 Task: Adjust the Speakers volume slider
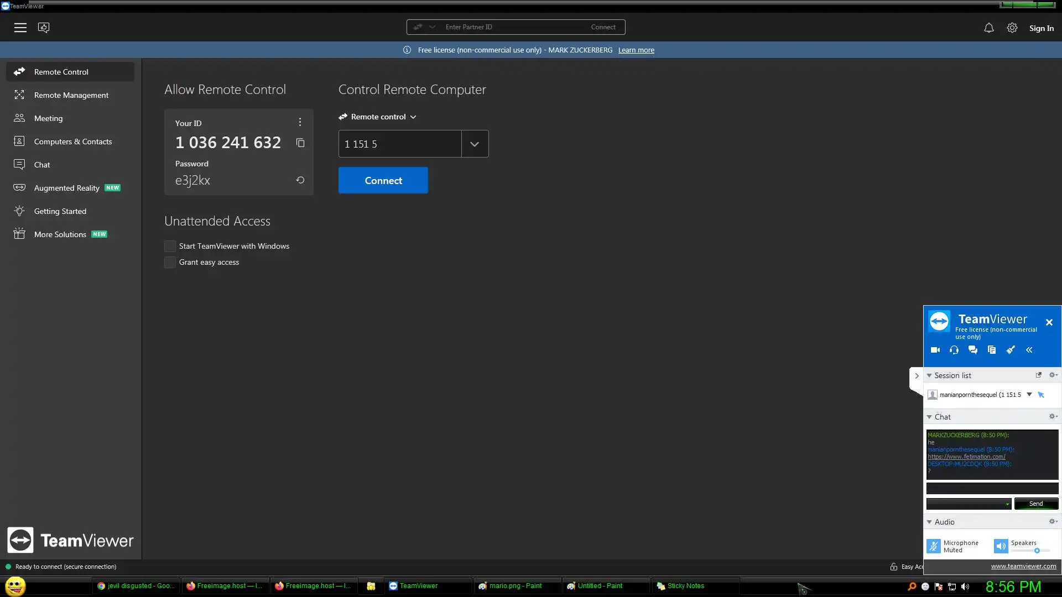1037,551
